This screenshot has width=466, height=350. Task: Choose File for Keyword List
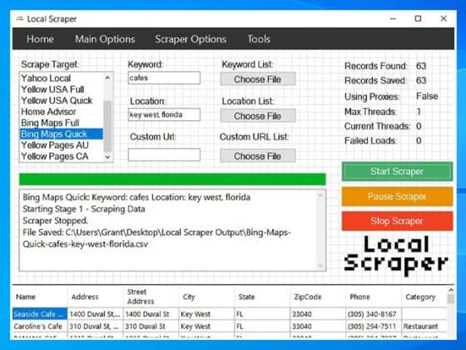[x=258, y=79]
